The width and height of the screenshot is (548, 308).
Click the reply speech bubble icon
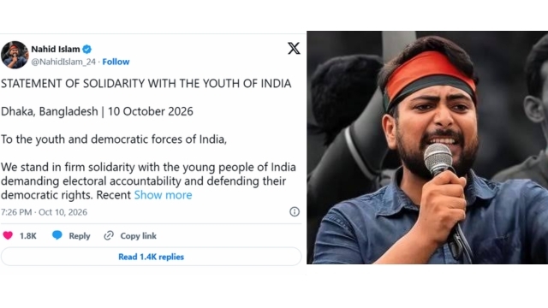(x=57, y=236)
